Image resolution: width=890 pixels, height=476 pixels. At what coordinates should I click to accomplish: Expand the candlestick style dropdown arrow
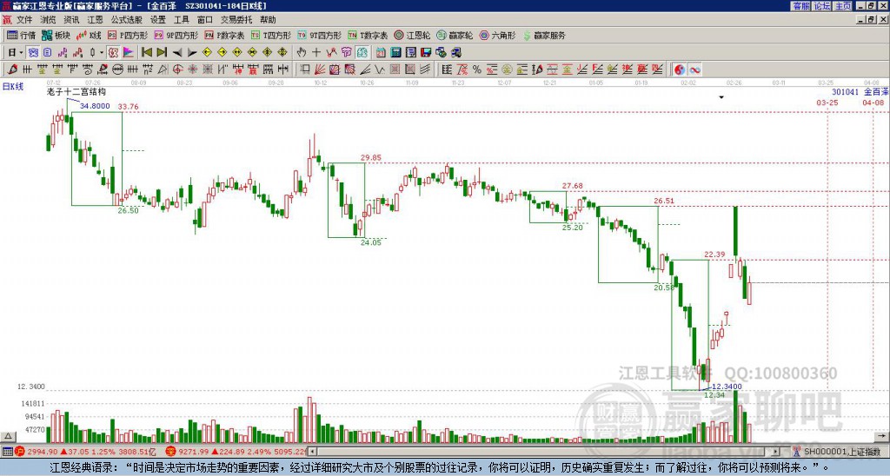click(101, 52)
